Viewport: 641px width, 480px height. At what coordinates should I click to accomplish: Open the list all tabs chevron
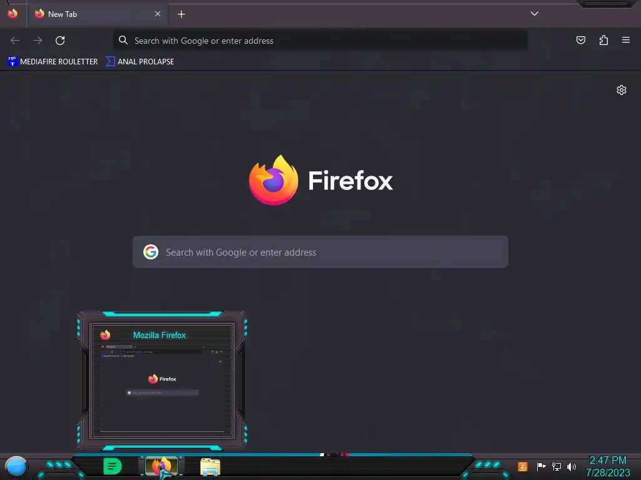tap(535, 14)
